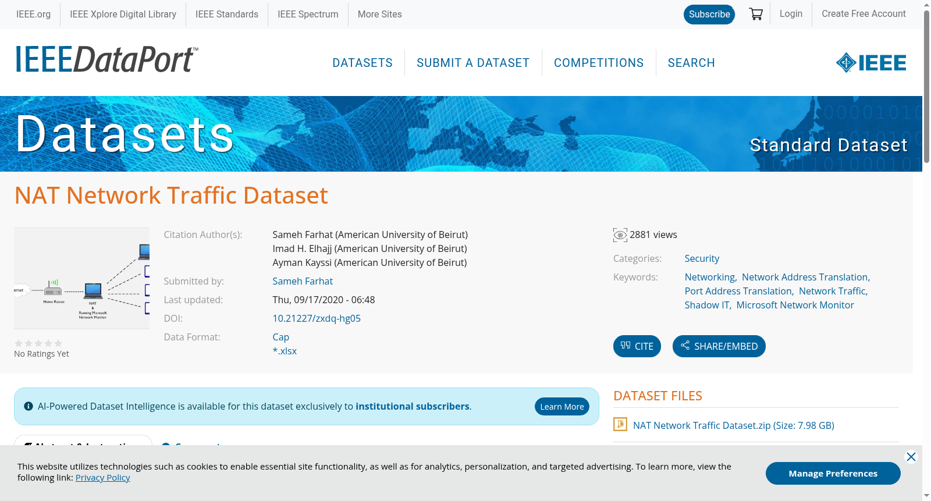Go to the COMPETITIONS page
Image resolution: width=931 pixels, height=501 pixels.
tap(599, 63)
